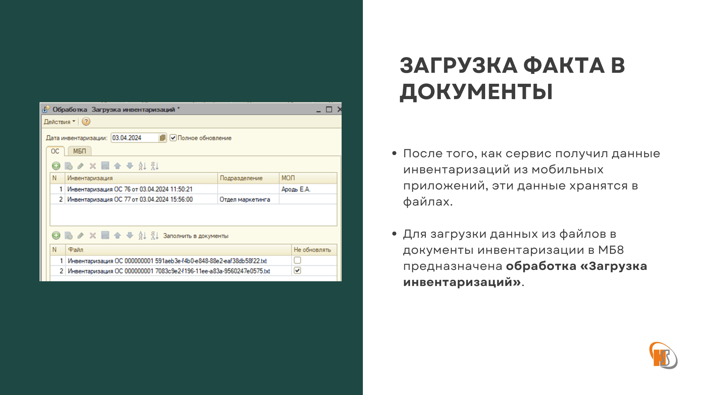The height and width of the screenshot is (395, 703).
Task: Select the ОС tab
Action: [x=55, y=151]
